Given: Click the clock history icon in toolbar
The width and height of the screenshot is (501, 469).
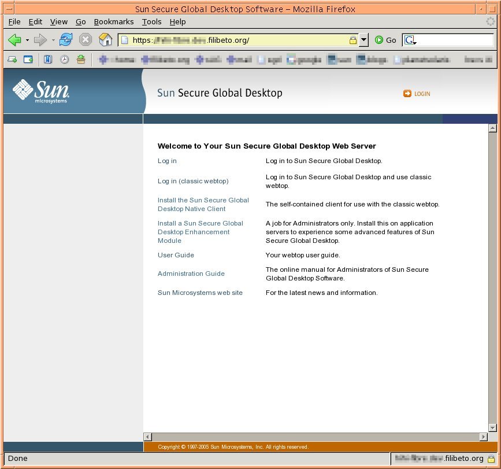Looking at the screenshot, I should point(65,59).
